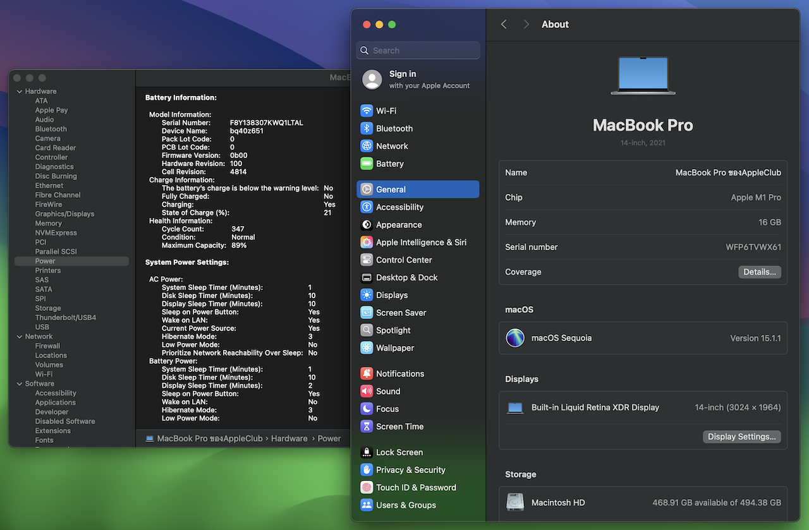This screenshot has width=809, height=530.
Task: Select Audio in the System Information sidebar
Action: 45,120
